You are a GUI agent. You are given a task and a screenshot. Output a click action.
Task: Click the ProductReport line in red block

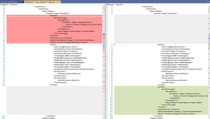(x=76, y=31)
